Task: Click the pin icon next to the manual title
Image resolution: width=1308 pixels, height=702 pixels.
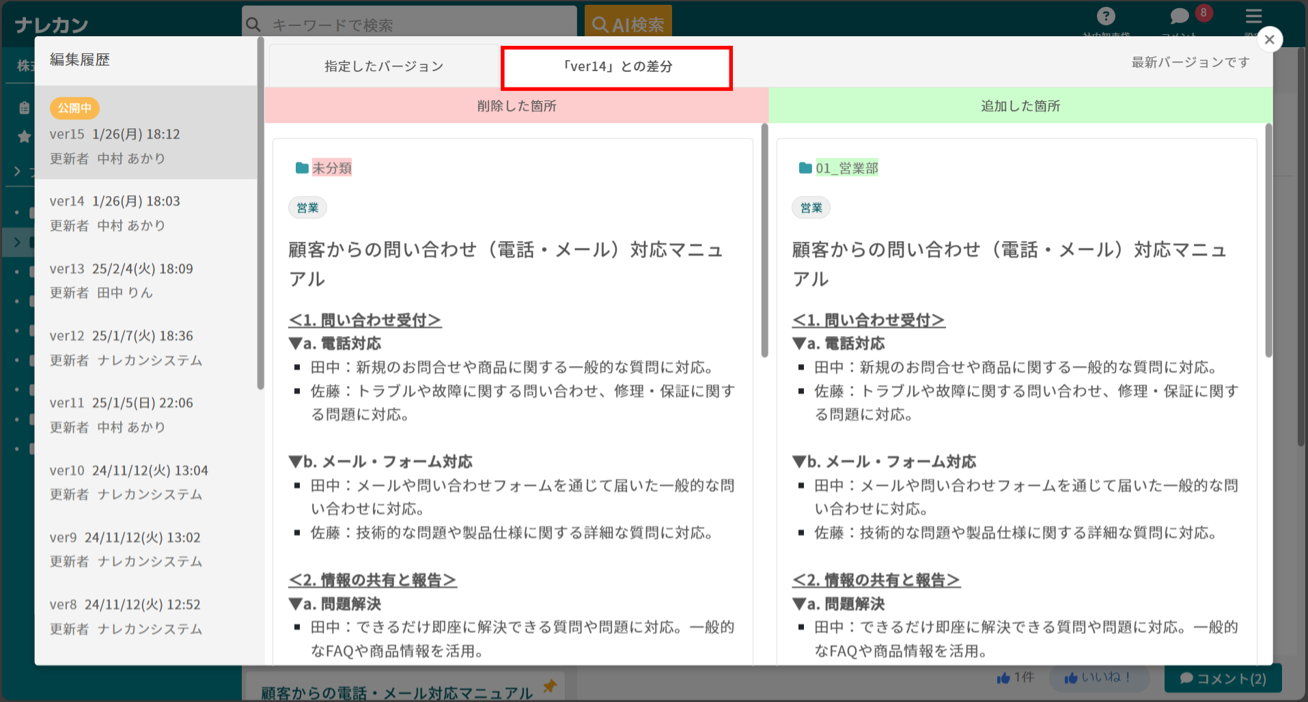Action: [x=549, y=688]
